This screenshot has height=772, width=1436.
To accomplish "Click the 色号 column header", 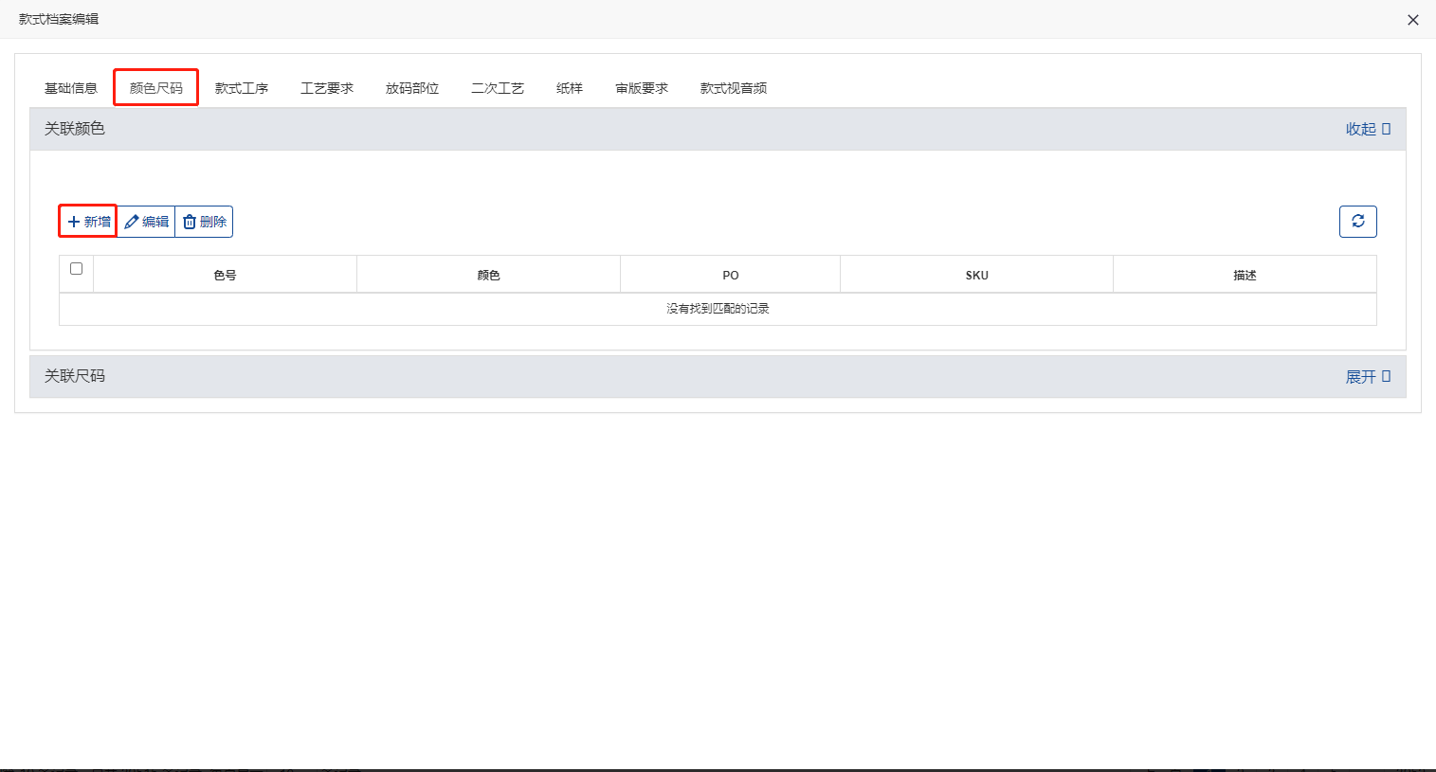I will [x=225, y=275].
